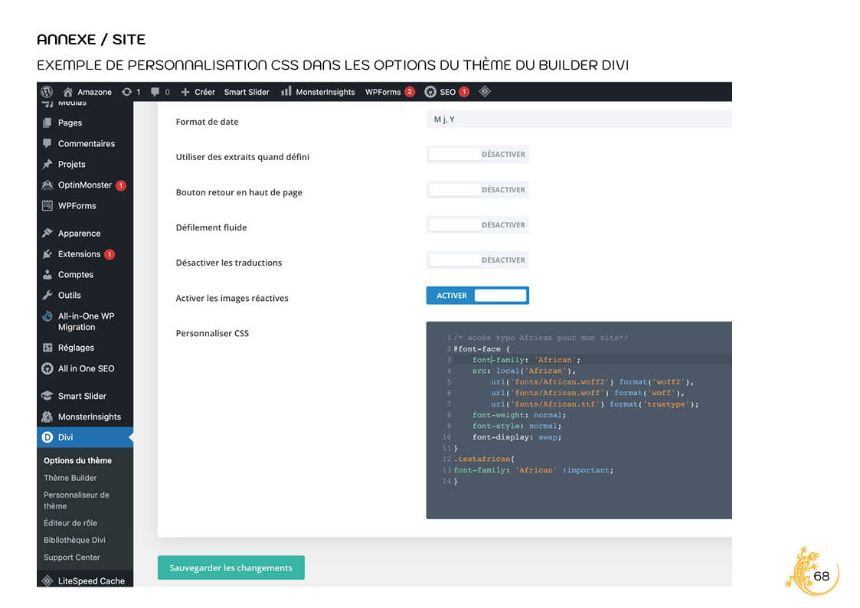Screen dimensions: 860x608
Task: Open 'Éditeur de rôle' link
Action: coord(70,523)
